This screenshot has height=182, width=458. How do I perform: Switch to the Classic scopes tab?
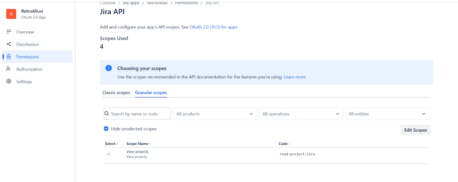(116, 93)
